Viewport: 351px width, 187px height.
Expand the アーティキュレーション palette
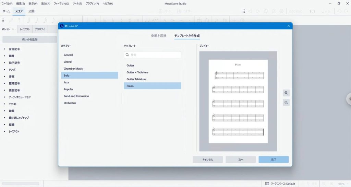point(4,97)
